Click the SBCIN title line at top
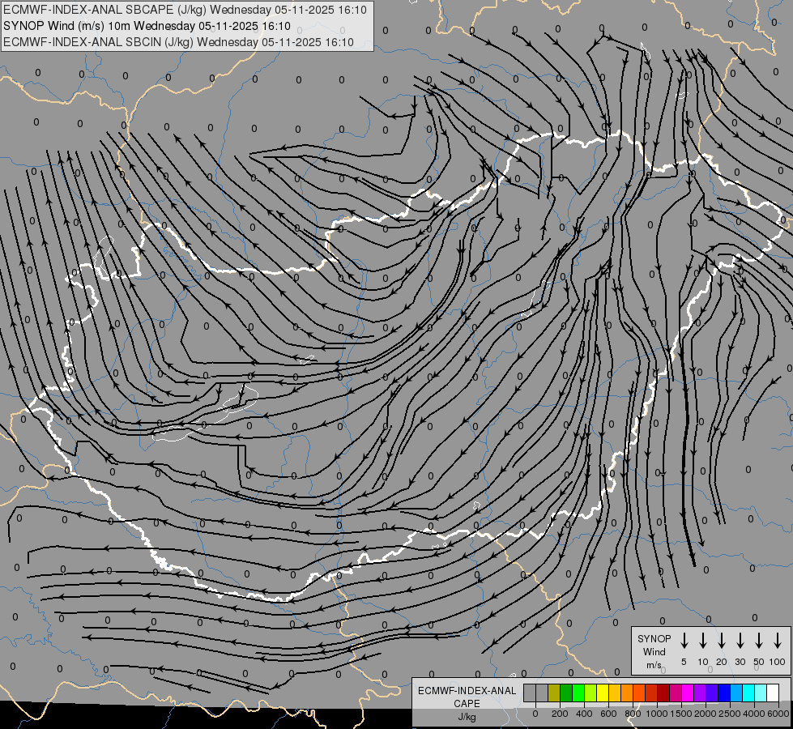The height and width of the screenshot is (729, 793). tap(178, 42)
